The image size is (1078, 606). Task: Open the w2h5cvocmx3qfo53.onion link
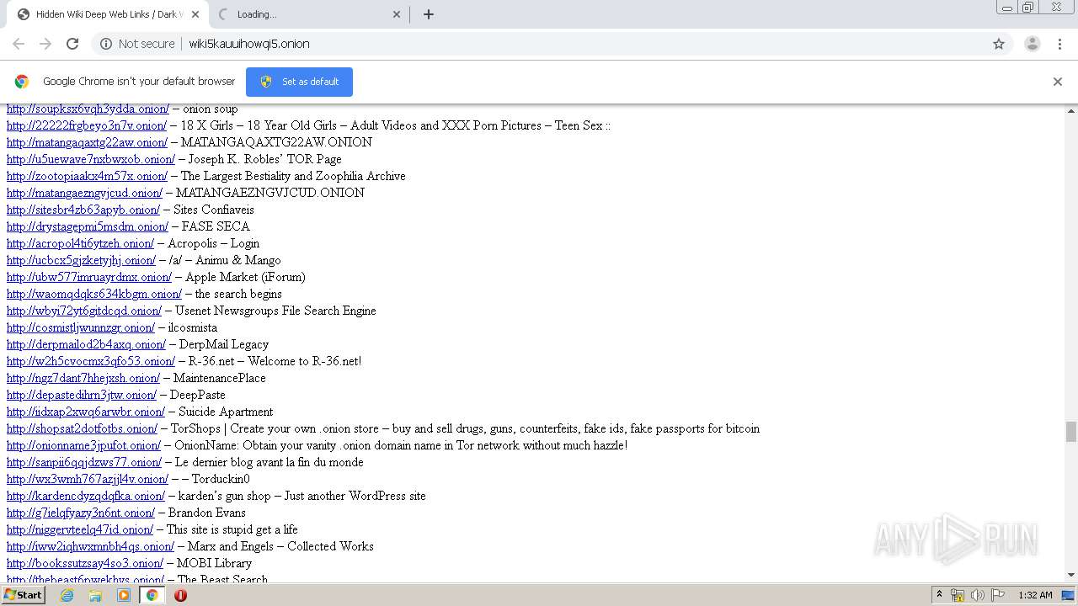pyautogui.click(x=91, y=361)
